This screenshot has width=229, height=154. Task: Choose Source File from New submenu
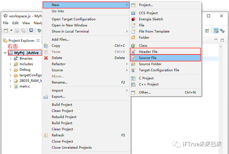(x=148, y=58)
